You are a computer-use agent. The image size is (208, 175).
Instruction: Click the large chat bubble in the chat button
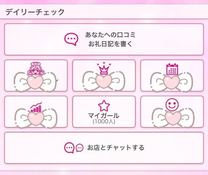tap(69, 148)
